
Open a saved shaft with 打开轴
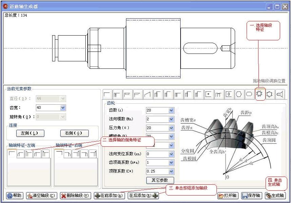point(228,196)
